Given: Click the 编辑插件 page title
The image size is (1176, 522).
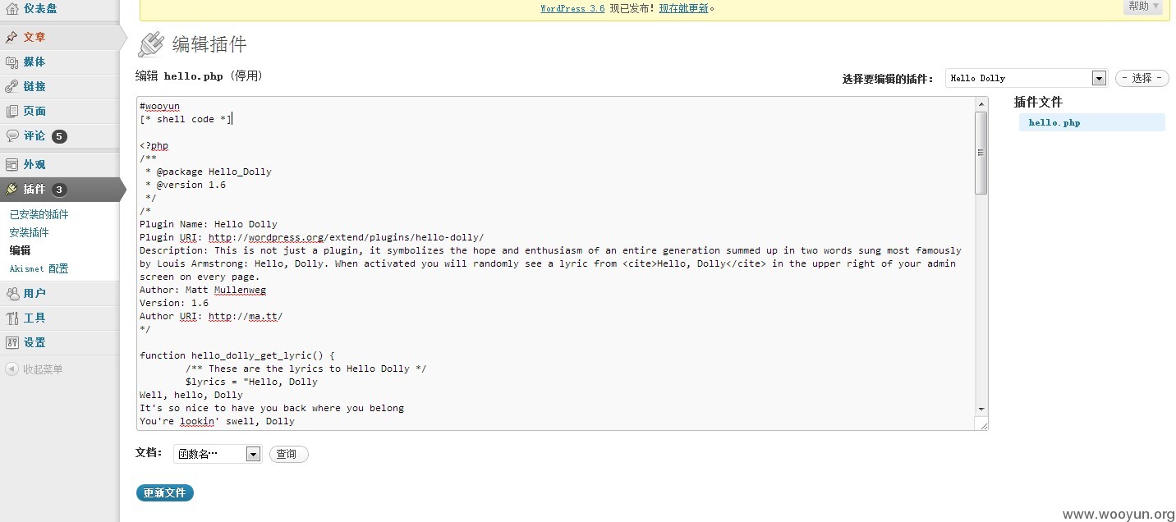Looking at the screenshot, I should pos(209,44).
